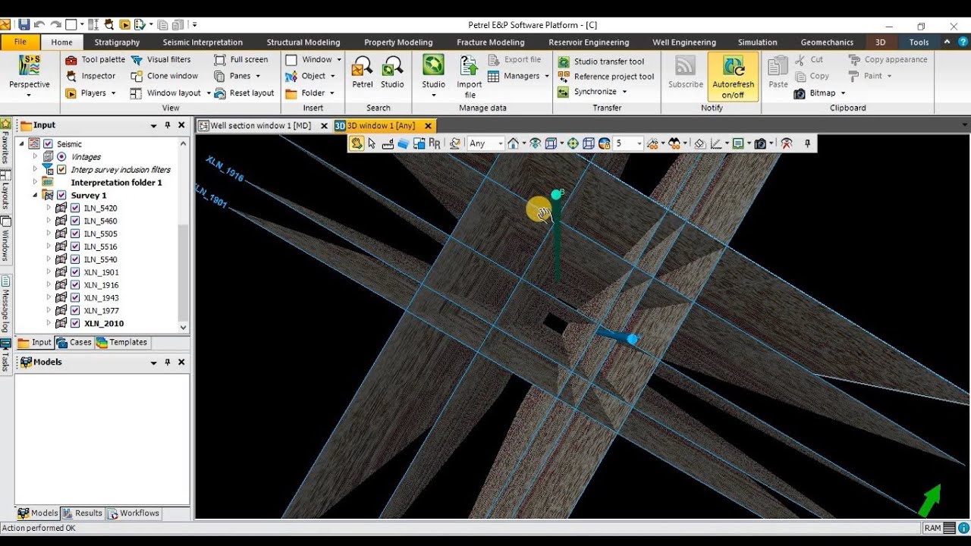Save project using quick access save icon
Image resolution: width=971 pixels, height=546 pixels.
coord(24,24)
